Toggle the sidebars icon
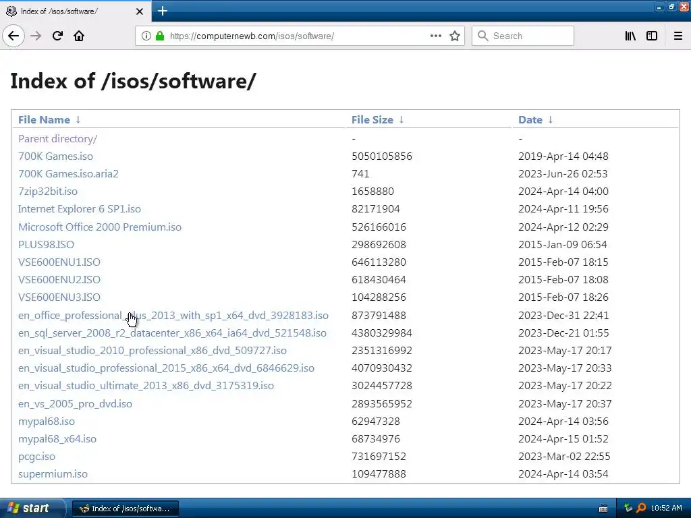Viewport: 691px width, 518px height. pos(652,36)
